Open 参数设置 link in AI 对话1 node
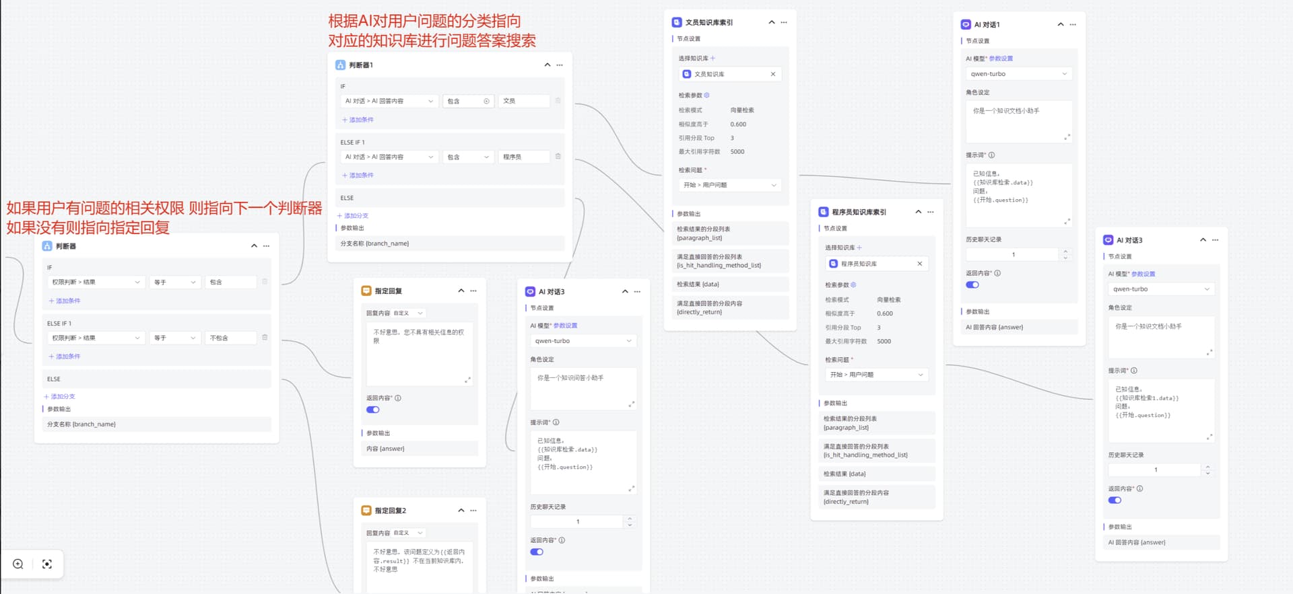Screen dimensions: 1293x594 [1001, 59]
